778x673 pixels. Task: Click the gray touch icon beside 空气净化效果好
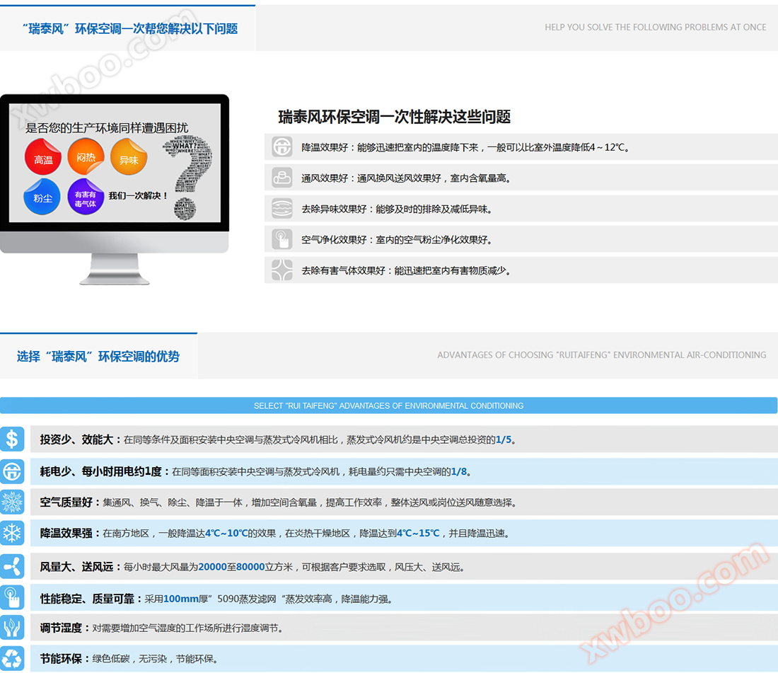[282, 239]
